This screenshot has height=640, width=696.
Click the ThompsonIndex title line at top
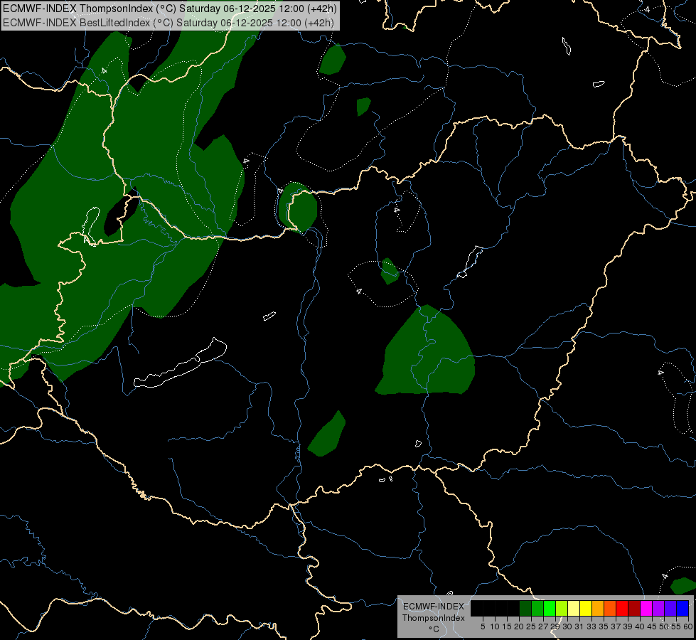(x=170, y=9)
